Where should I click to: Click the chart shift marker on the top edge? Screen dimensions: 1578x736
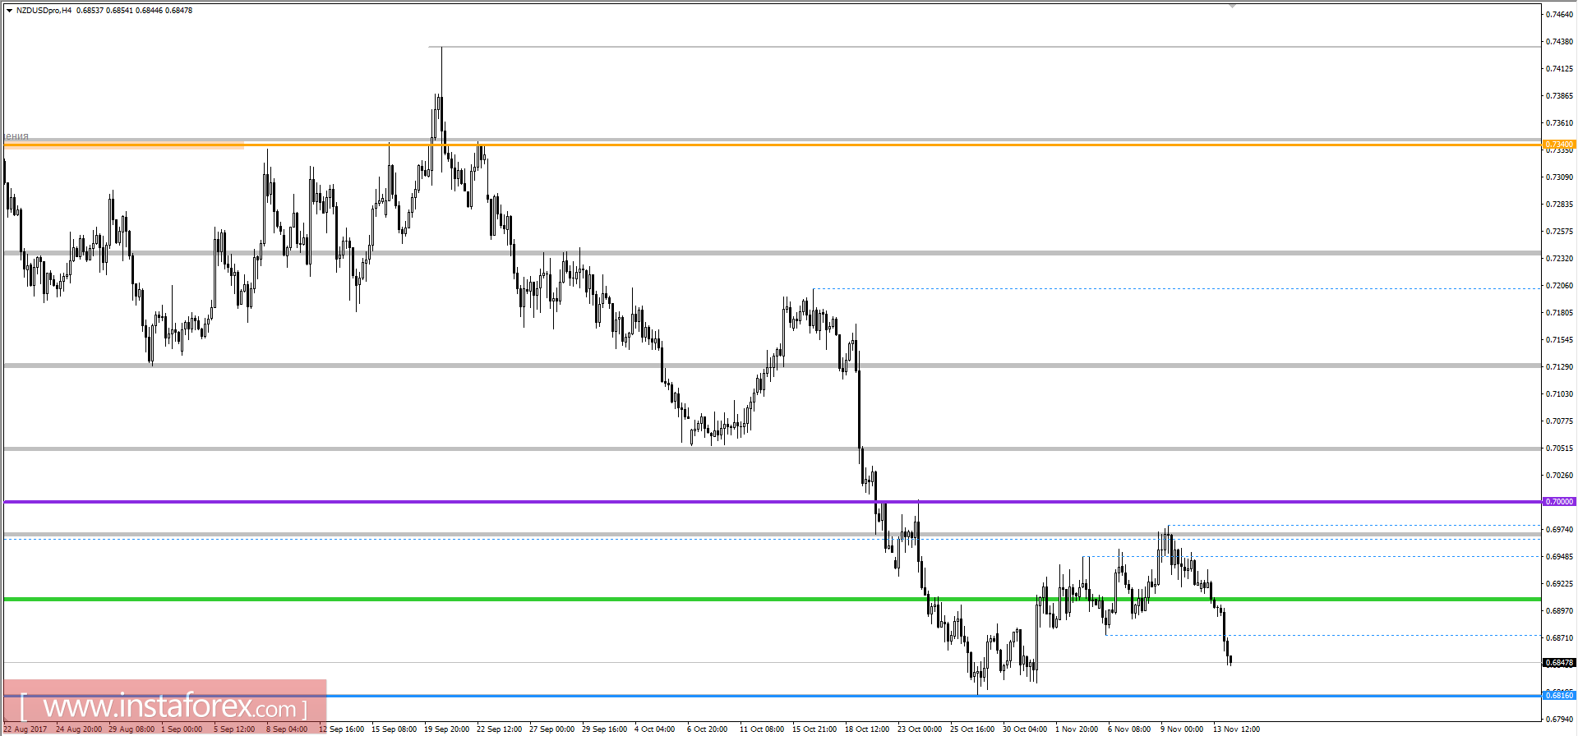[x=1232, y=6]
